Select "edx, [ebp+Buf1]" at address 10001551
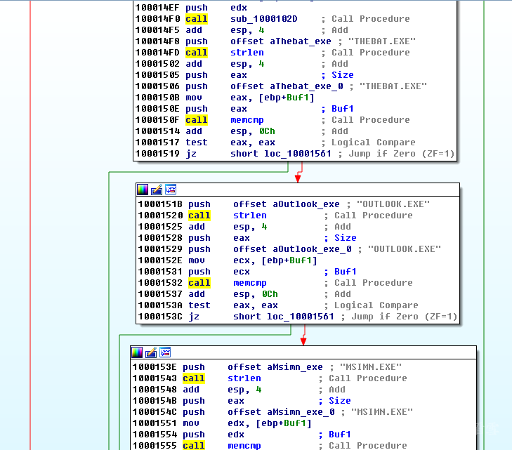Viewport: 512px width, 450px height. click(270, 423)
